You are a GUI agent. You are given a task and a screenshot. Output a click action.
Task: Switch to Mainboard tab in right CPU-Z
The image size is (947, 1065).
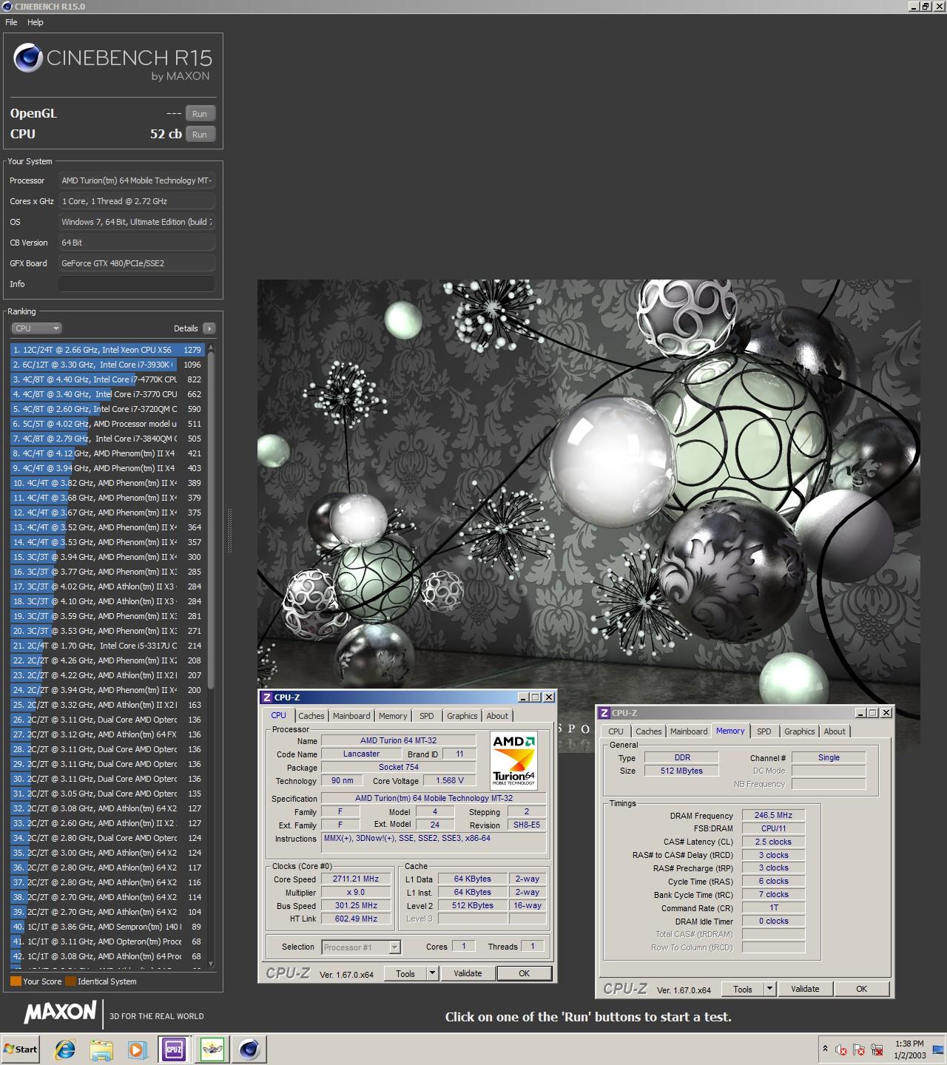[x=689, y=731]
